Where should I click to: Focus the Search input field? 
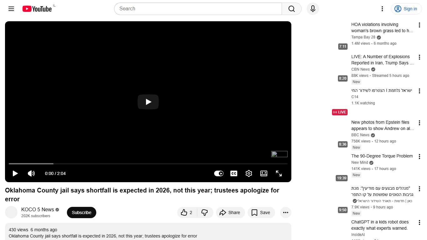click(198, 9)
